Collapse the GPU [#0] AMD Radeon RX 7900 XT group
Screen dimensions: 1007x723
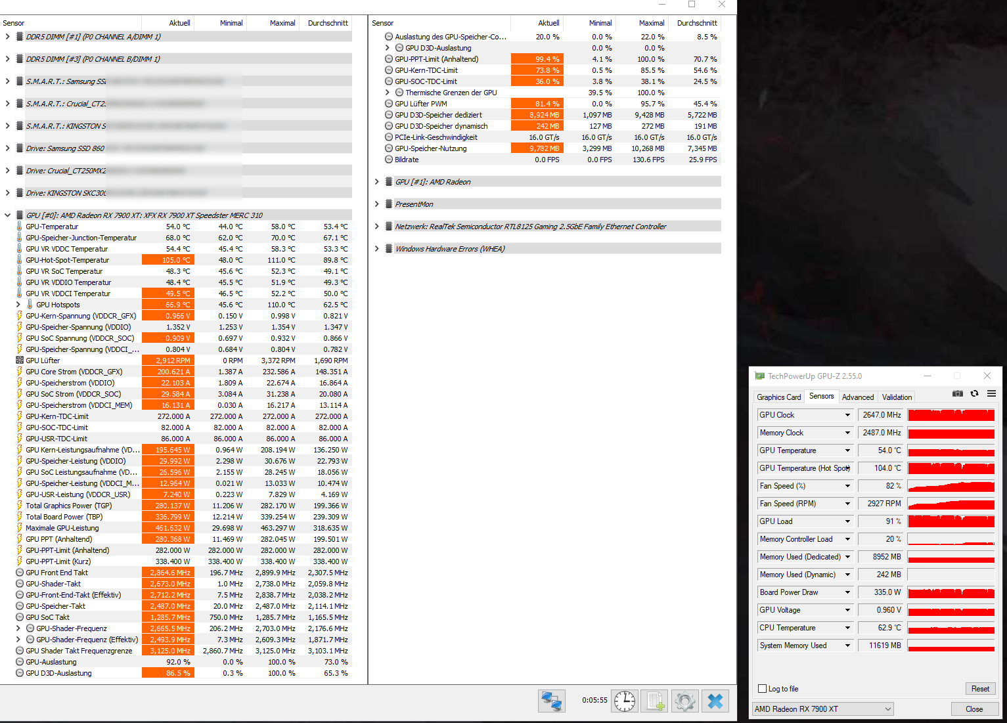7,215
